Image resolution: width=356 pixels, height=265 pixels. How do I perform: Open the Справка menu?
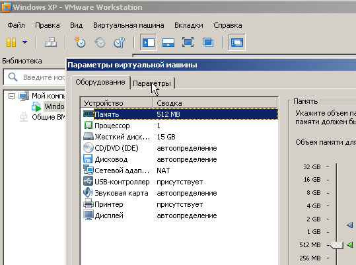[x=228, y=25]
